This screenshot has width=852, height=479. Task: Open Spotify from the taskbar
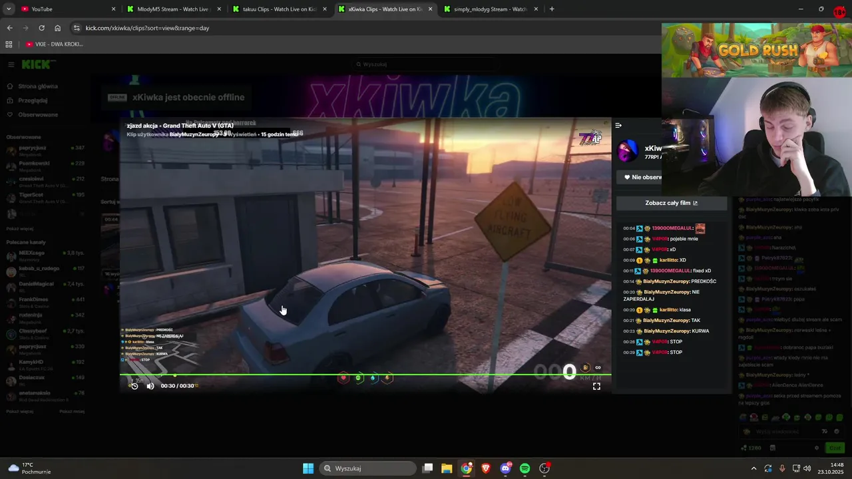point(525,468)
